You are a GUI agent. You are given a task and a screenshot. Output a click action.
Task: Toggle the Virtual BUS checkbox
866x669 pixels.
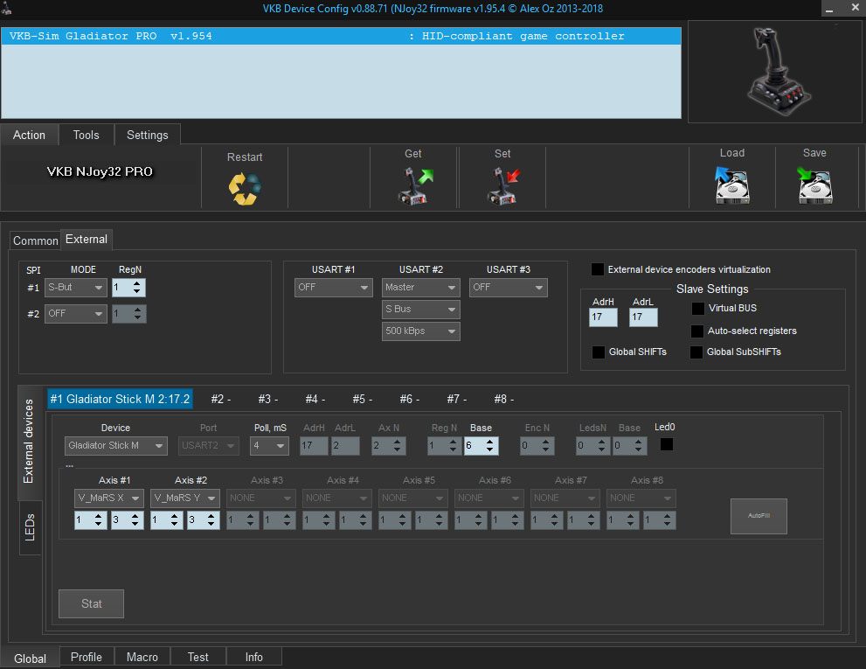697,309
